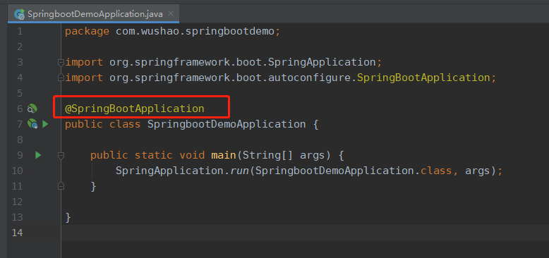Click com.wushao.springbootdemo package name

point(195,32)
